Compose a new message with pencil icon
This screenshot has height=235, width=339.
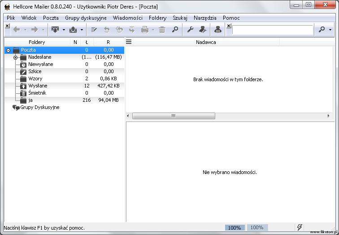[x=94, y=30]
